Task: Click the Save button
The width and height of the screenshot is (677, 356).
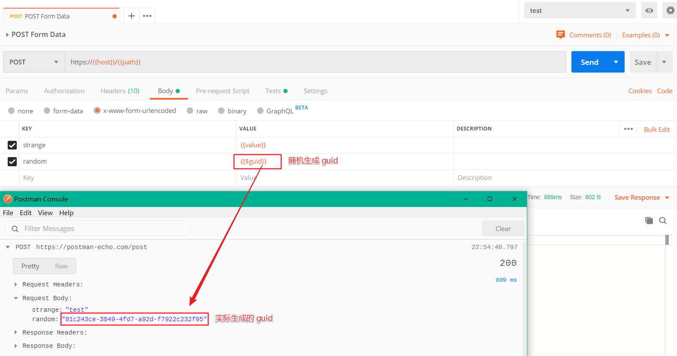Action: coord(643,62)
